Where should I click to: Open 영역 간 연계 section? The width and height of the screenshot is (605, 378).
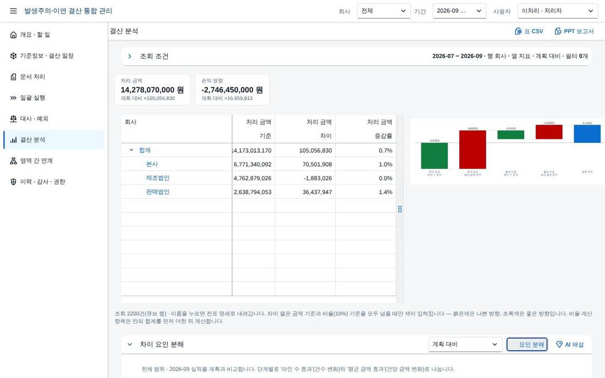point(54,160)
